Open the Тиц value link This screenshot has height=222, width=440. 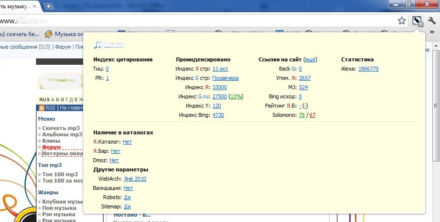point(107,69)
